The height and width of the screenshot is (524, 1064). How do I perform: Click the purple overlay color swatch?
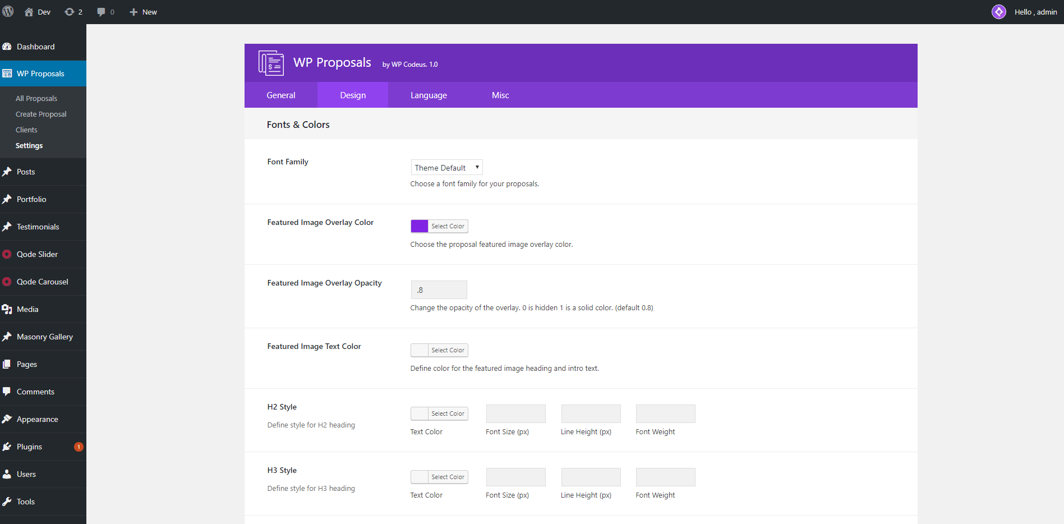pos(420,226)
